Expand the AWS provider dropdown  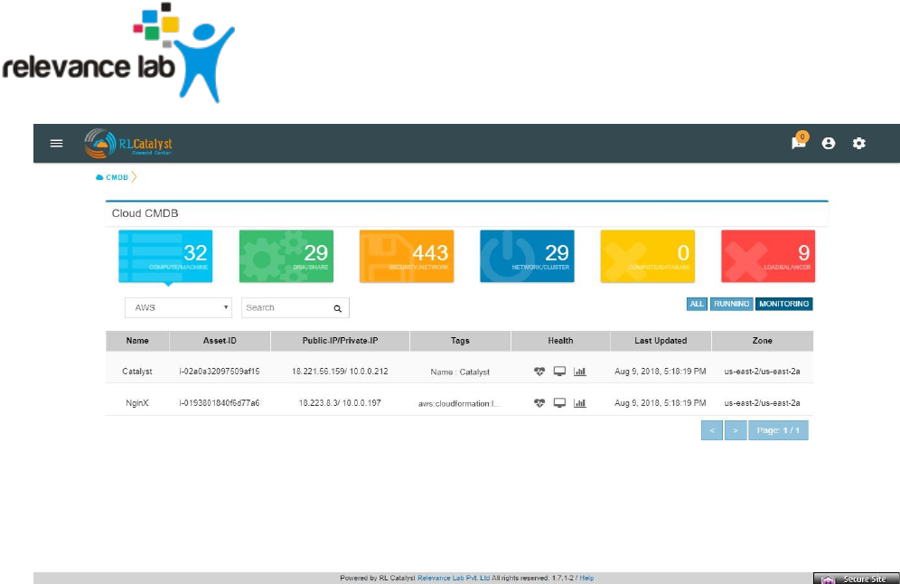coord(179,307)
